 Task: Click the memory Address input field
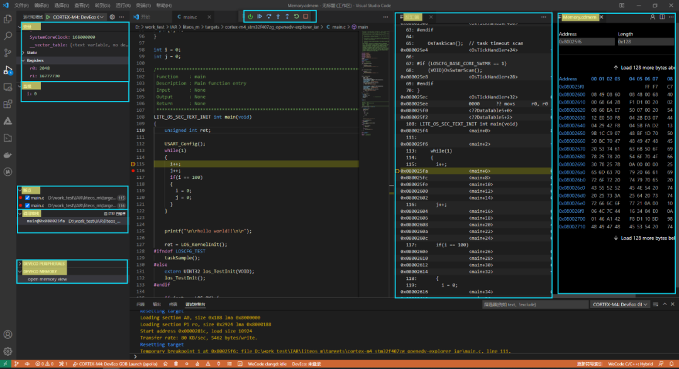(586, 41)
